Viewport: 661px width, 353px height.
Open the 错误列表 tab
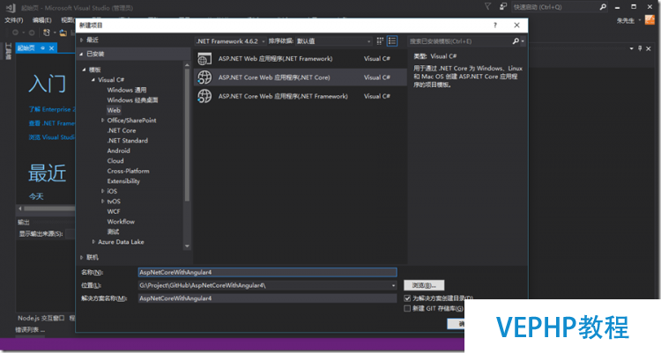30,329
